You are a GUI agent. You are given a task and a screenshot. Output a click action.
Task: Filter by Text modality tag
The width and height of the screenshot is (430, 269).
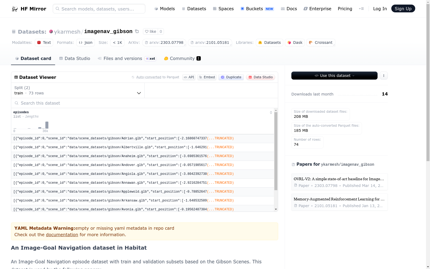[x=44, y=43]
